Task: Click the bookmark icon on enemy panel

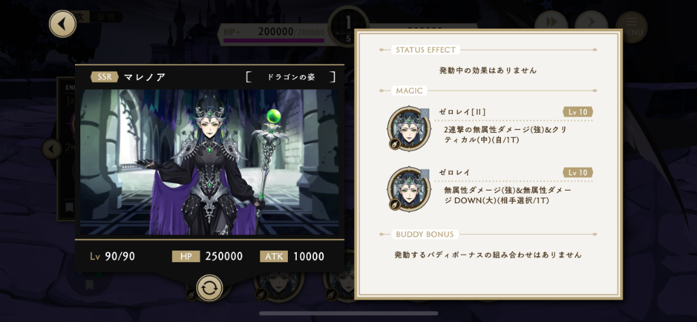Action: click(69, 208)
